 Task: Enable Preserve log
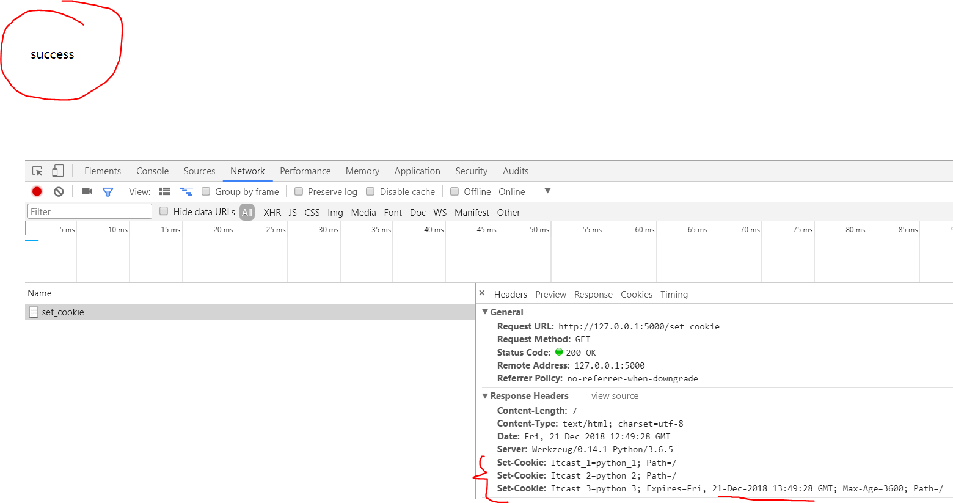pos(298,191)
